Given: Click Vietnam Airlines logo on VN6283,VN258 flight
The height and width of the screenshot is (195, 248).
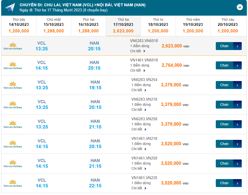Looking at the screenshot, I should click(13, 125).
